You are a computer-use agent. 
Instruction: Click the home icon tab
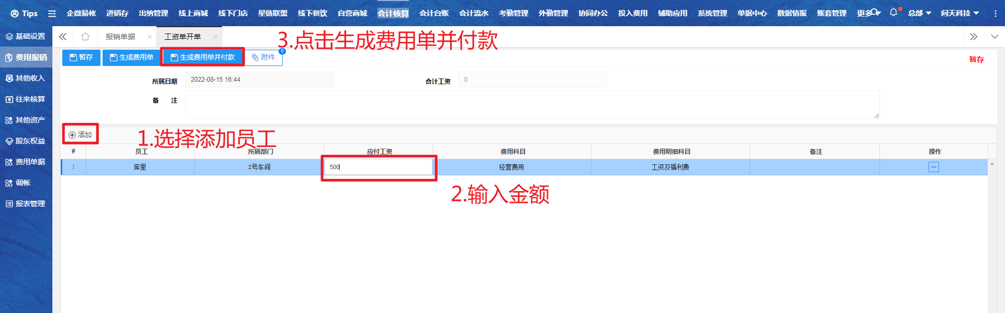[x=85, y=37]
